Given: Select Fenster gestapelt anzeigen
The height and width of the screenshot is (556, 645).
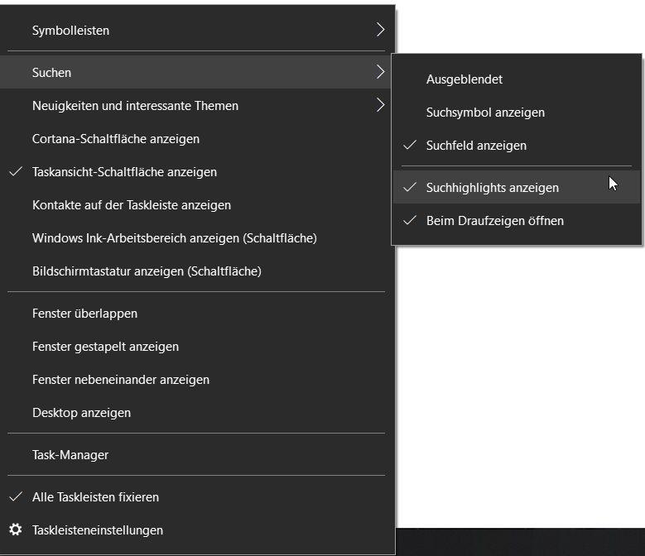Looking at the screenshot, I should coord(196,347).
